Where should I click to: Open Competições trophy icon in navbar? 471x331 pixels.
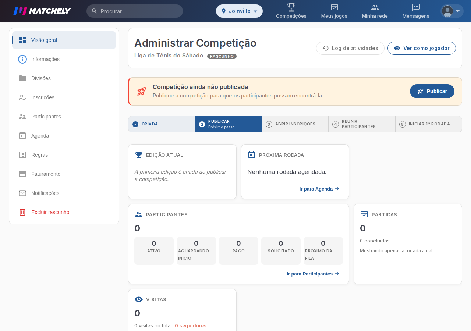click(291, 11)
